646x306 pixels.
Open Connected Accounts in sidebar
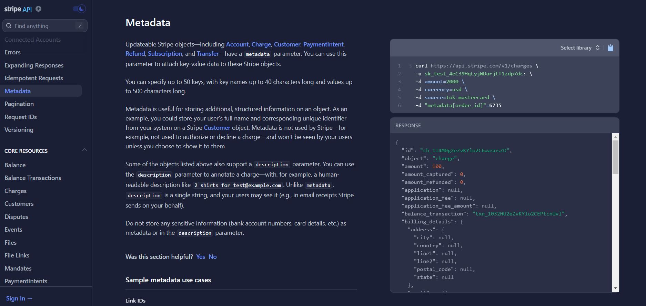coord(32,40)
